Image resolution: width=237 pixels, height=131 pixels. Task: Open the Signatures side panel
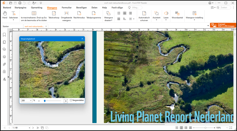[4, 79]
